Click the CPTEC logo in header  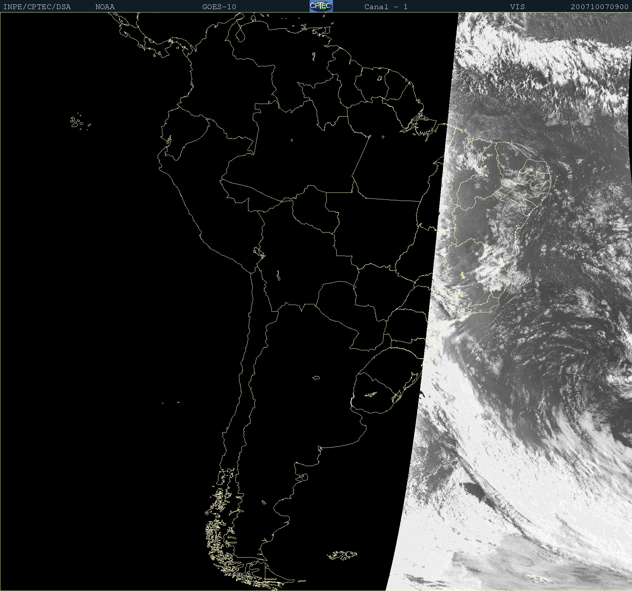tap(321, 6)
